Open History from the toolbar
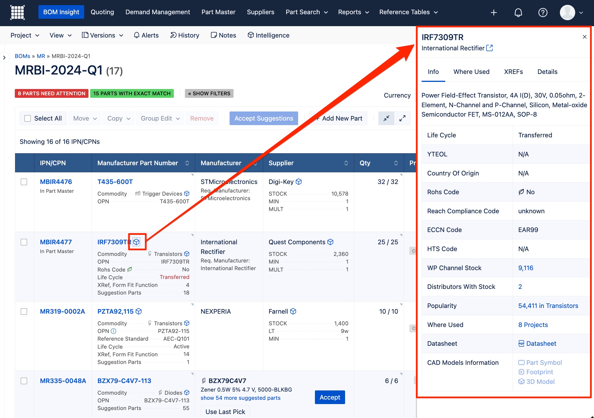 (x=185, y=35)
